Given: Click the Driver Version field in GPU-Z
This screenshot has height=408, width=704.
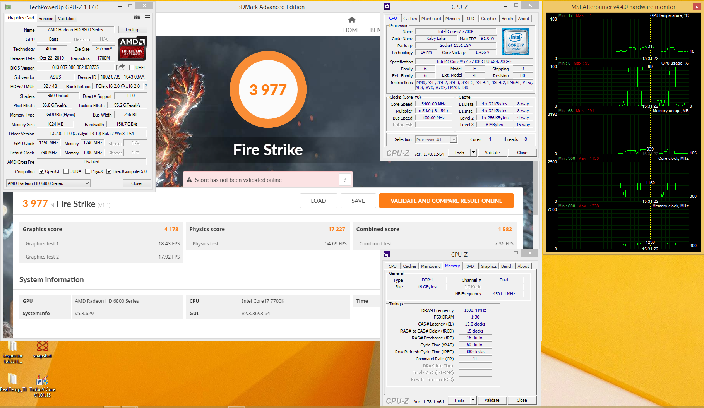Looking at the screenshot, I should tap(92, 134).
